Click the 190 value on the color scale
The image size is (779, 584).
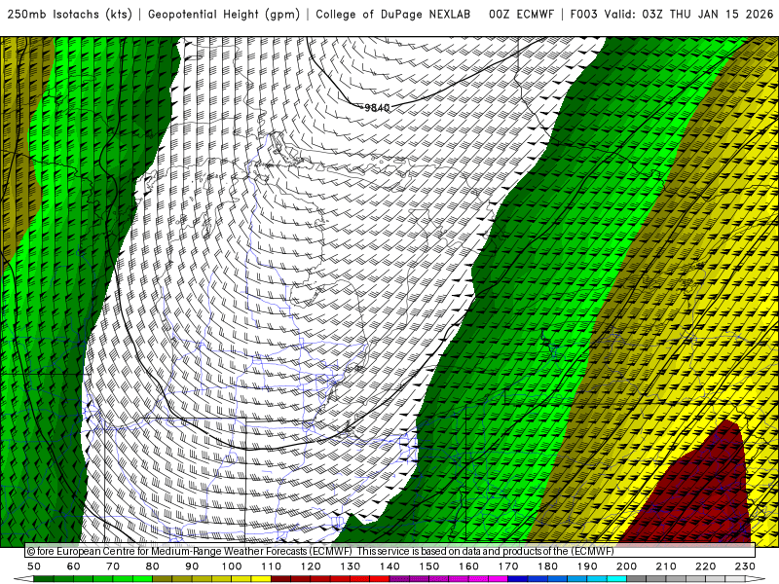point(587,566)
